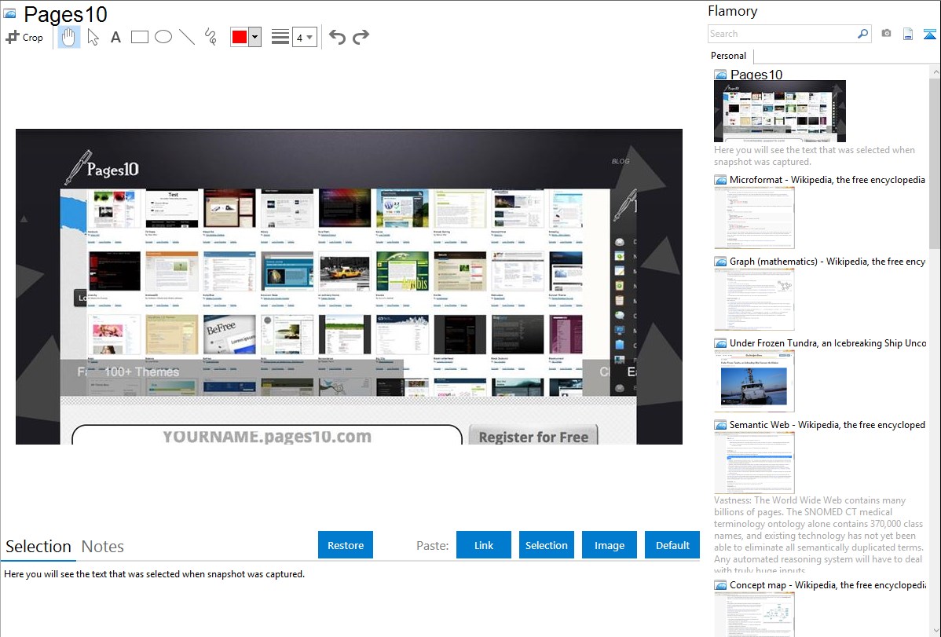
Task: Select the Under Frozen Tundra title text
Action: pyautogui.click(x=828, y=342)
